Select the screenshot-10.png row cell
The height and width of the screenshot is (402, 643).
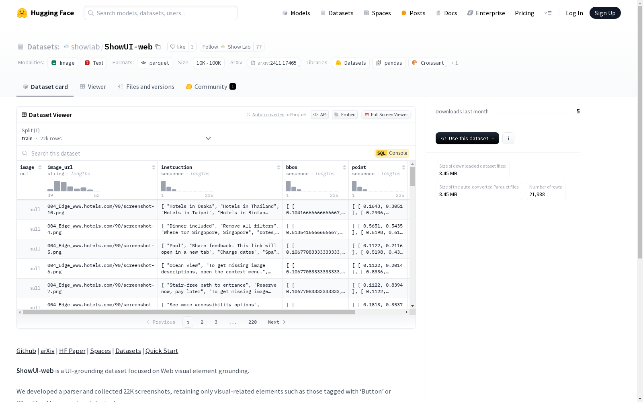coord(101,209)
